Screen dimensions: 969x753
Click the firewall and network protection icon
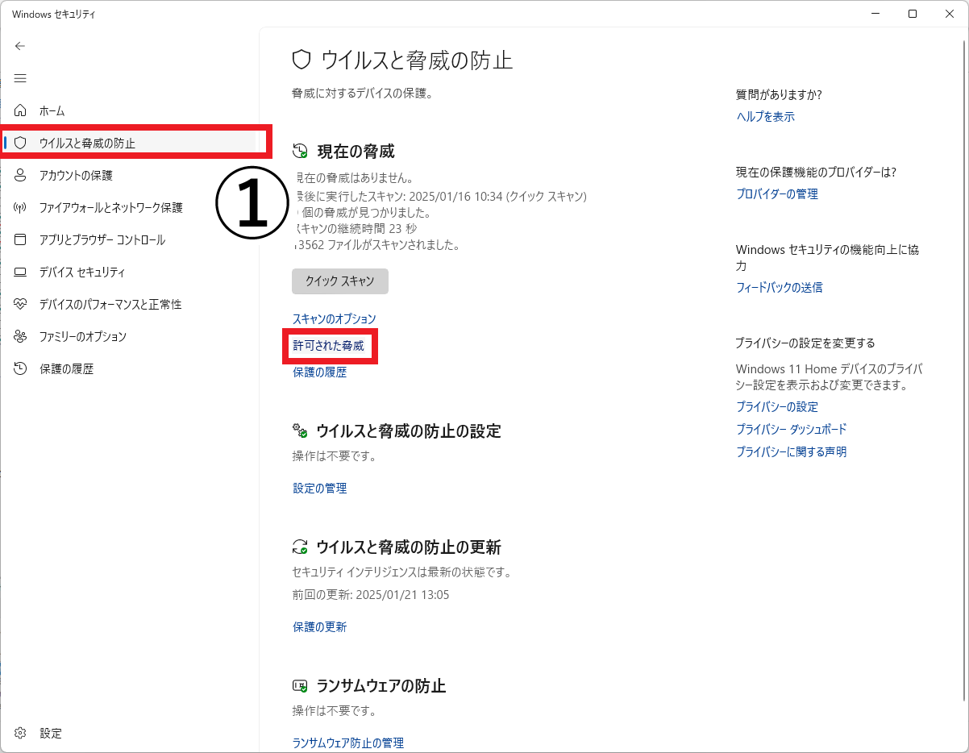(x=21, y=207)
